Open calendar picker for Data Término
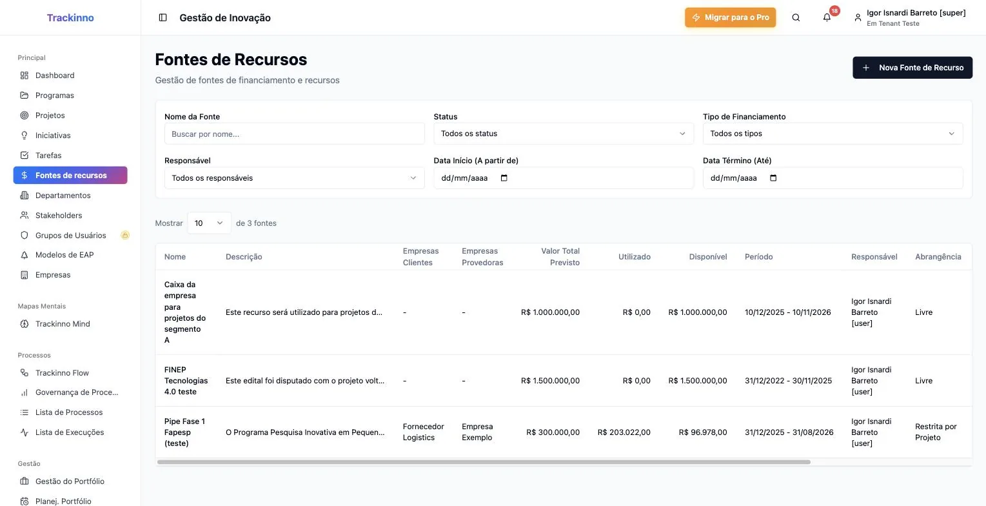 point(774,178)
